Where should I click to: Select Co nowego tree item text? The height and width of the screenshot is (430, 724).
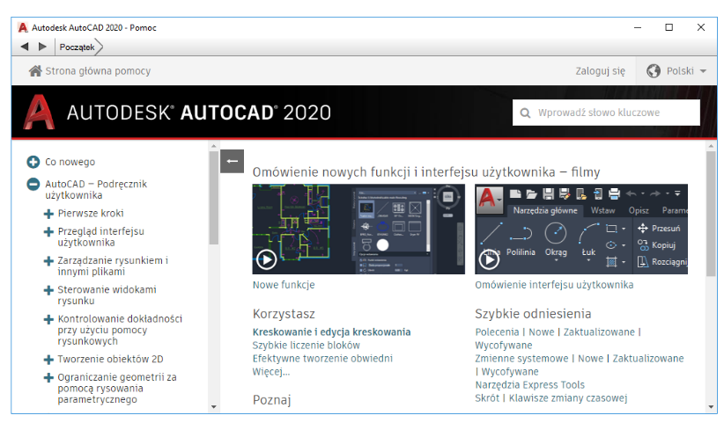[x=70, y=162]
